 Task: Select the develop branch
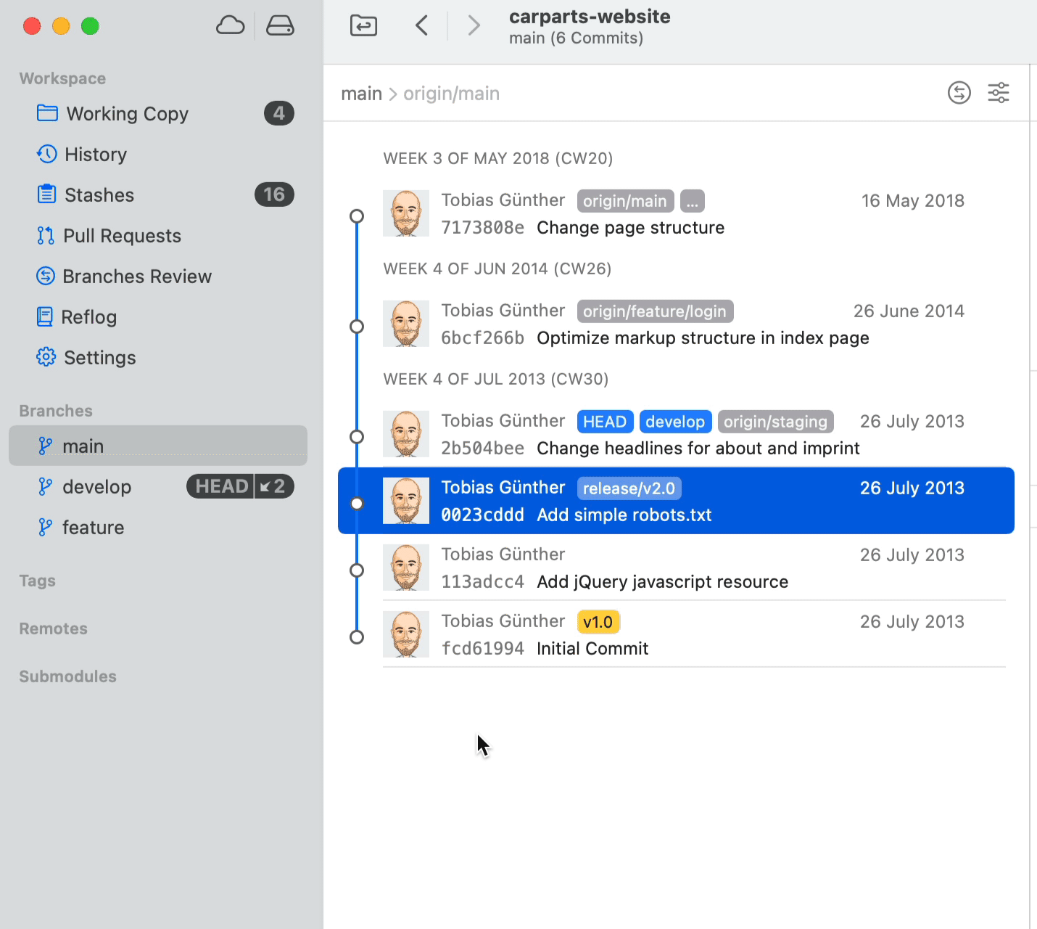tap(96, 487)
